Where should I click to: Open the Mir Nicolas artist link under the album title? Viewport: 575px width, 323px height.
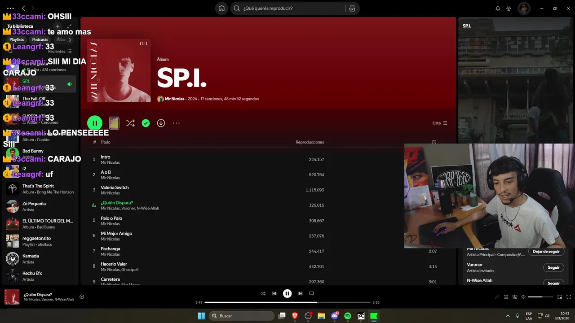(174, 99)
